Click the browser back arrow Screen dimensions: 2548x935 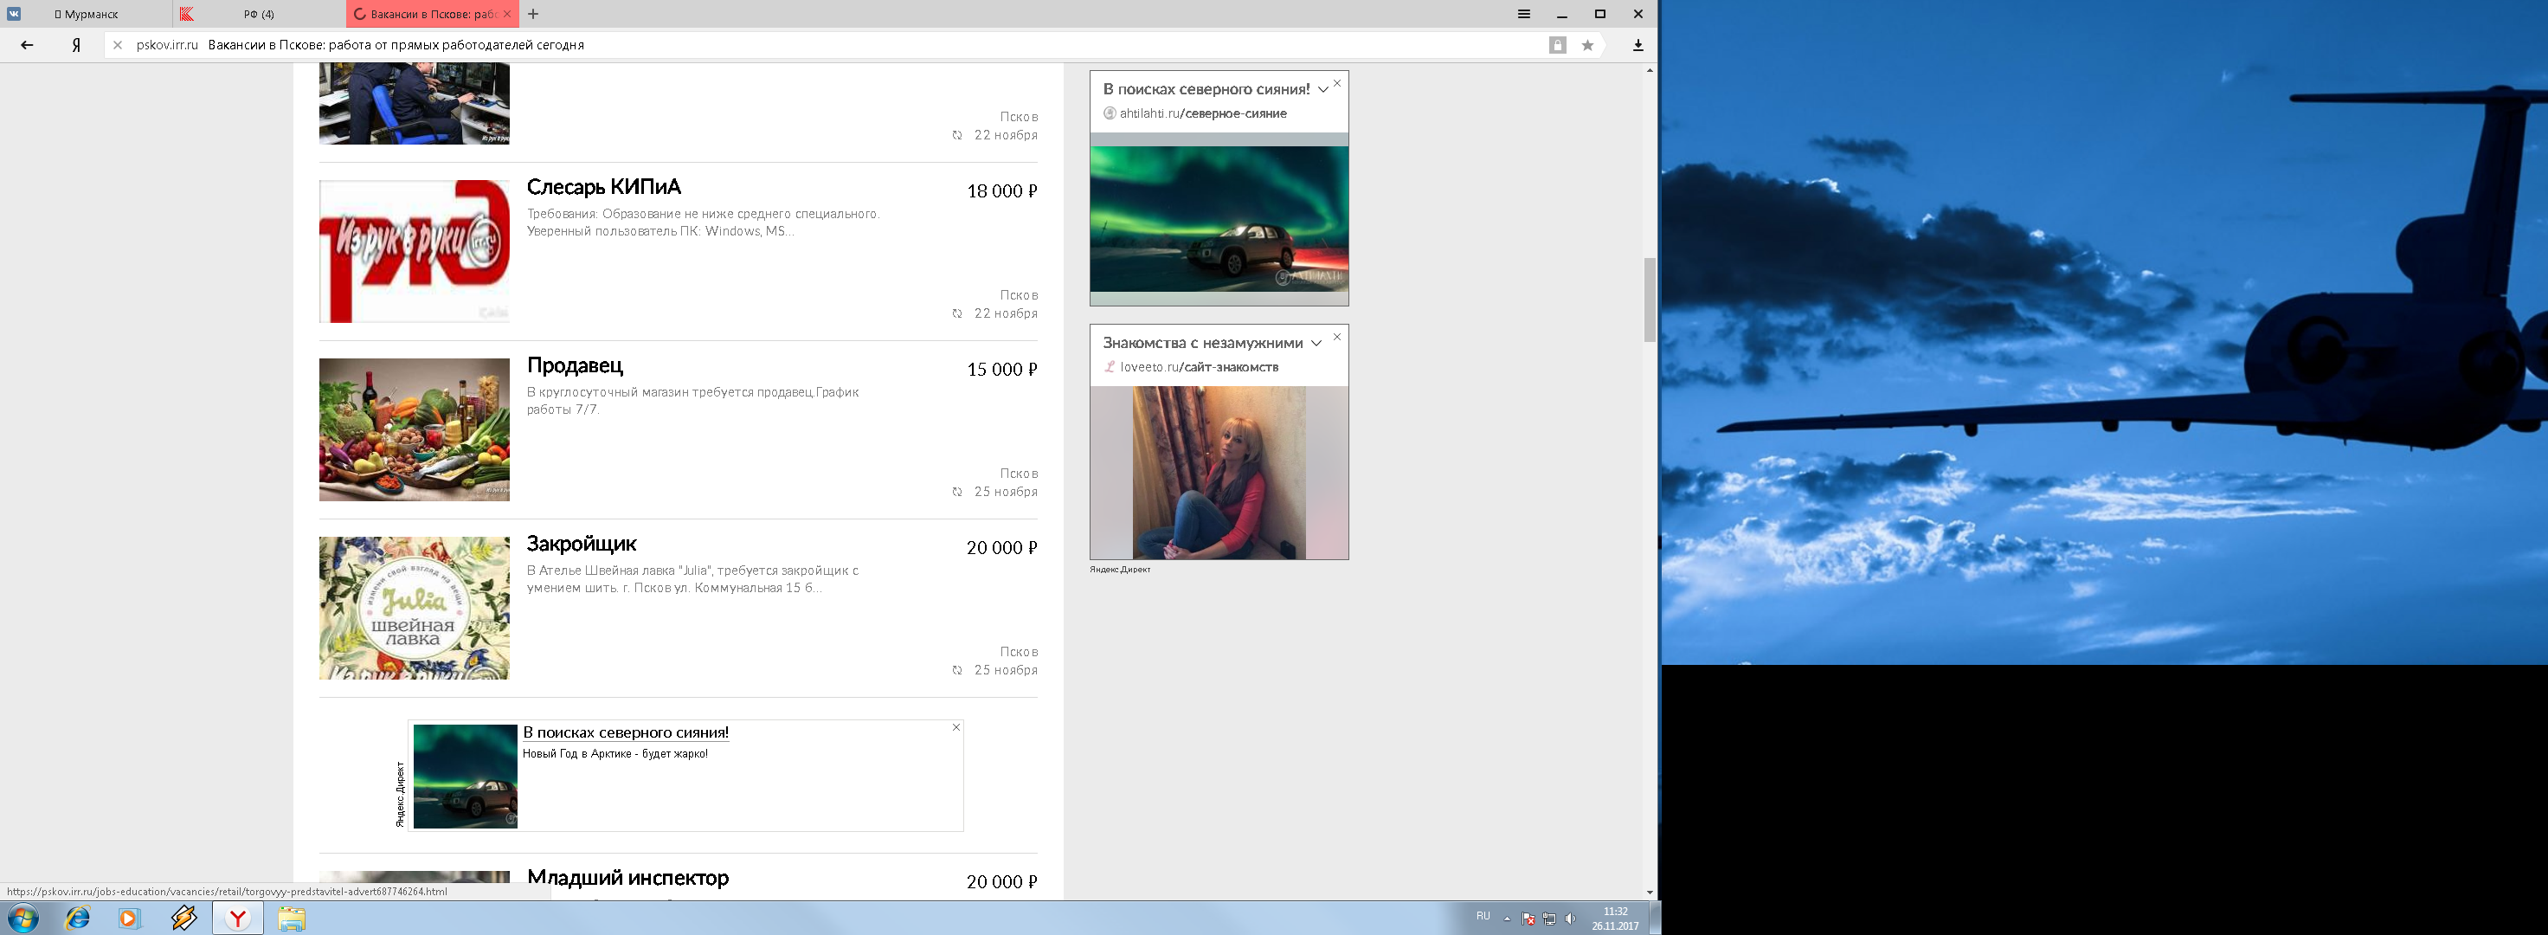click(x=27, y=44)
